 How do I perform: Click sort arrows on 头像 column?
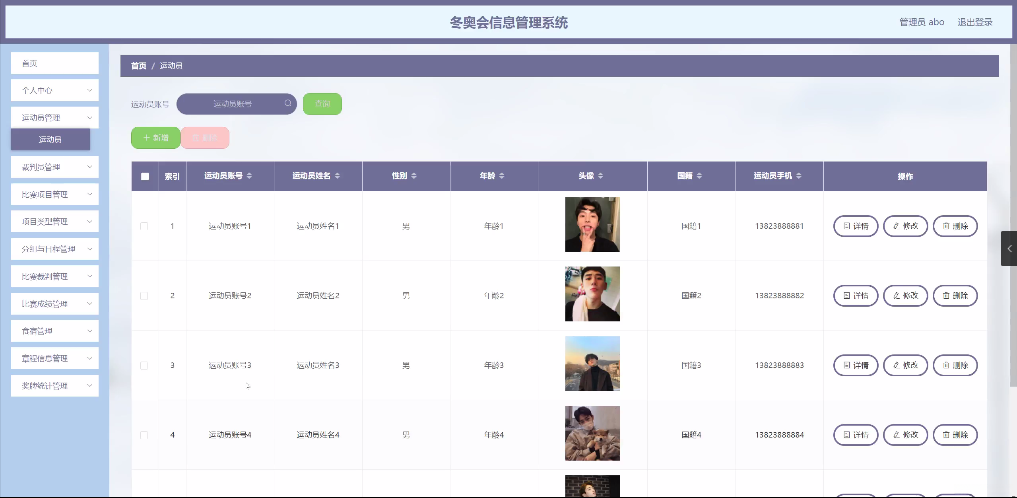tap(600, 176)
